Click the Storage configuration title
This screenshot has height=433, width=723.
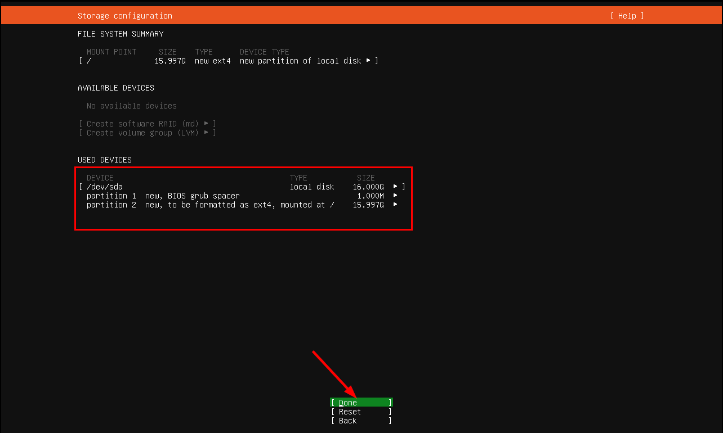pos(125,16)
